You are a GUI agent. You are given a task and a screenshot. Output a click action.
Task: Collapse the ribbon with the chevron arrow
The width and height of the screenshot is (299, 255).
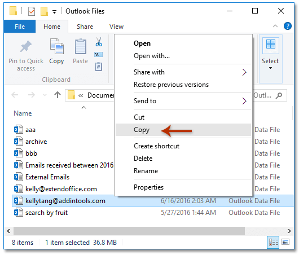275,26
